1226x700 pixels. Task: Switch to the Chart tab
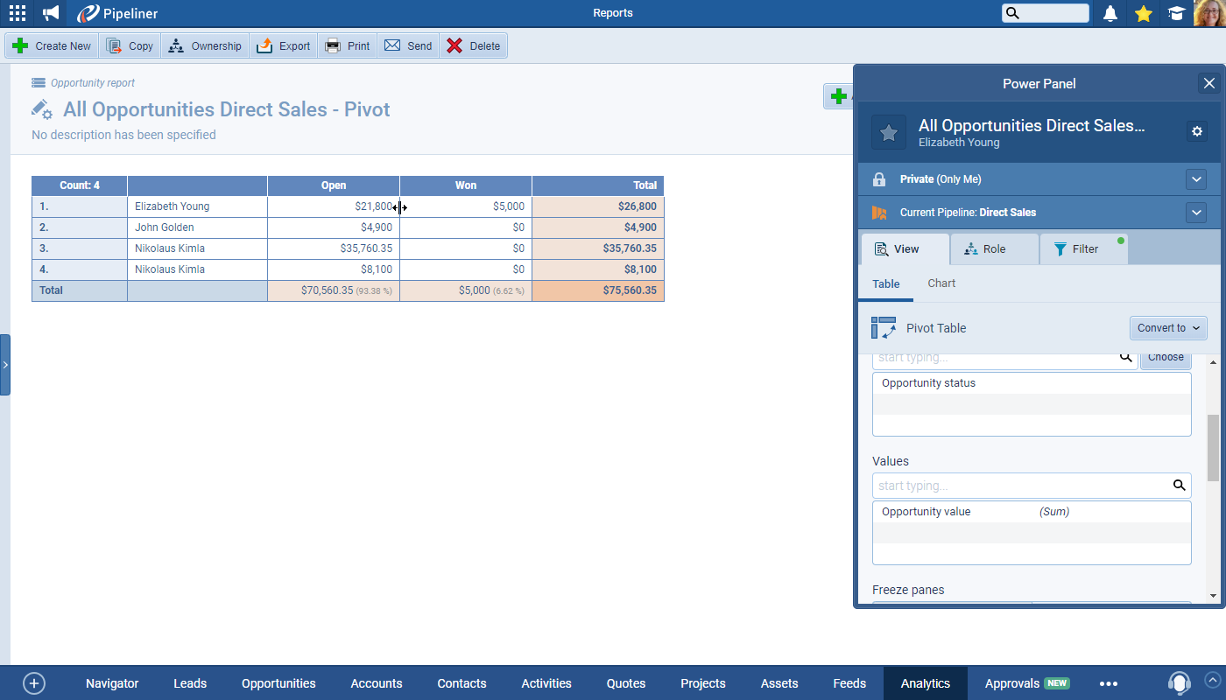tap(941, 283)
